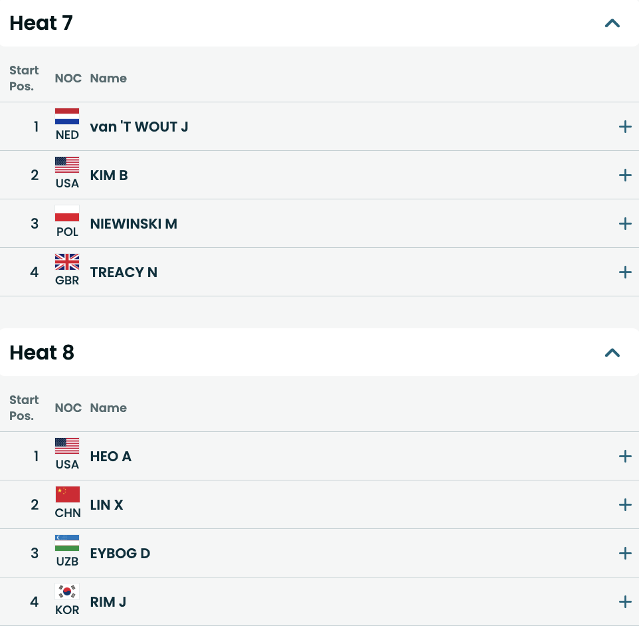Click the Heat 7 heading

[41, 23]
